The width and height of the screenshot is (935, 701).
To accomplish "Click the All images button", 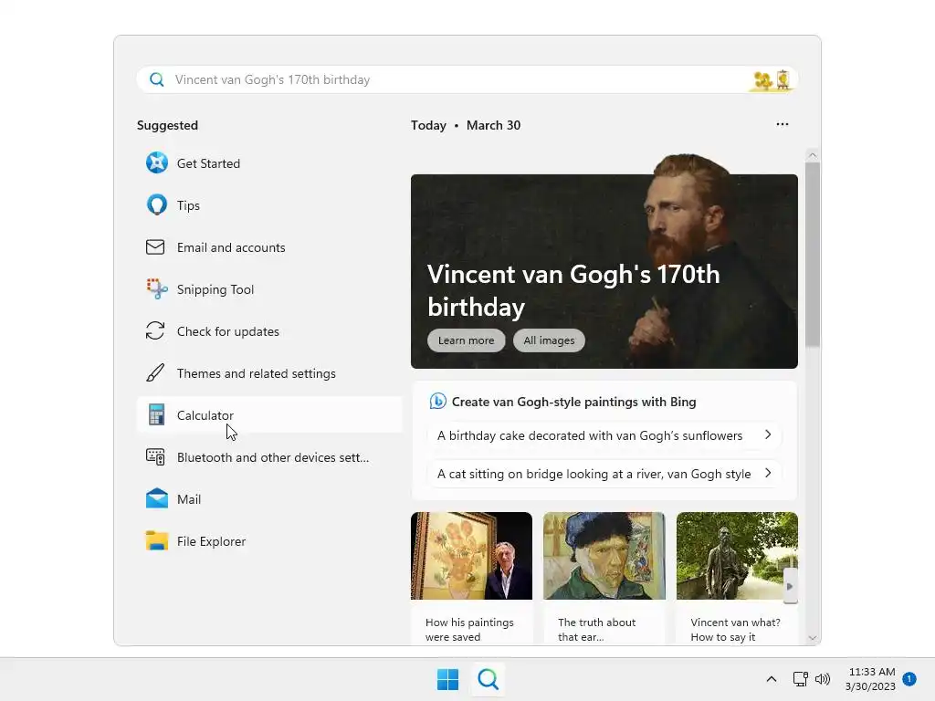I will point(549,340).
